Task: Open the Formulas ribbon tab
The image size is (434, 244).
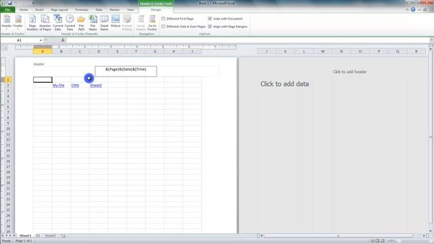Action: (x=81, y=9)
